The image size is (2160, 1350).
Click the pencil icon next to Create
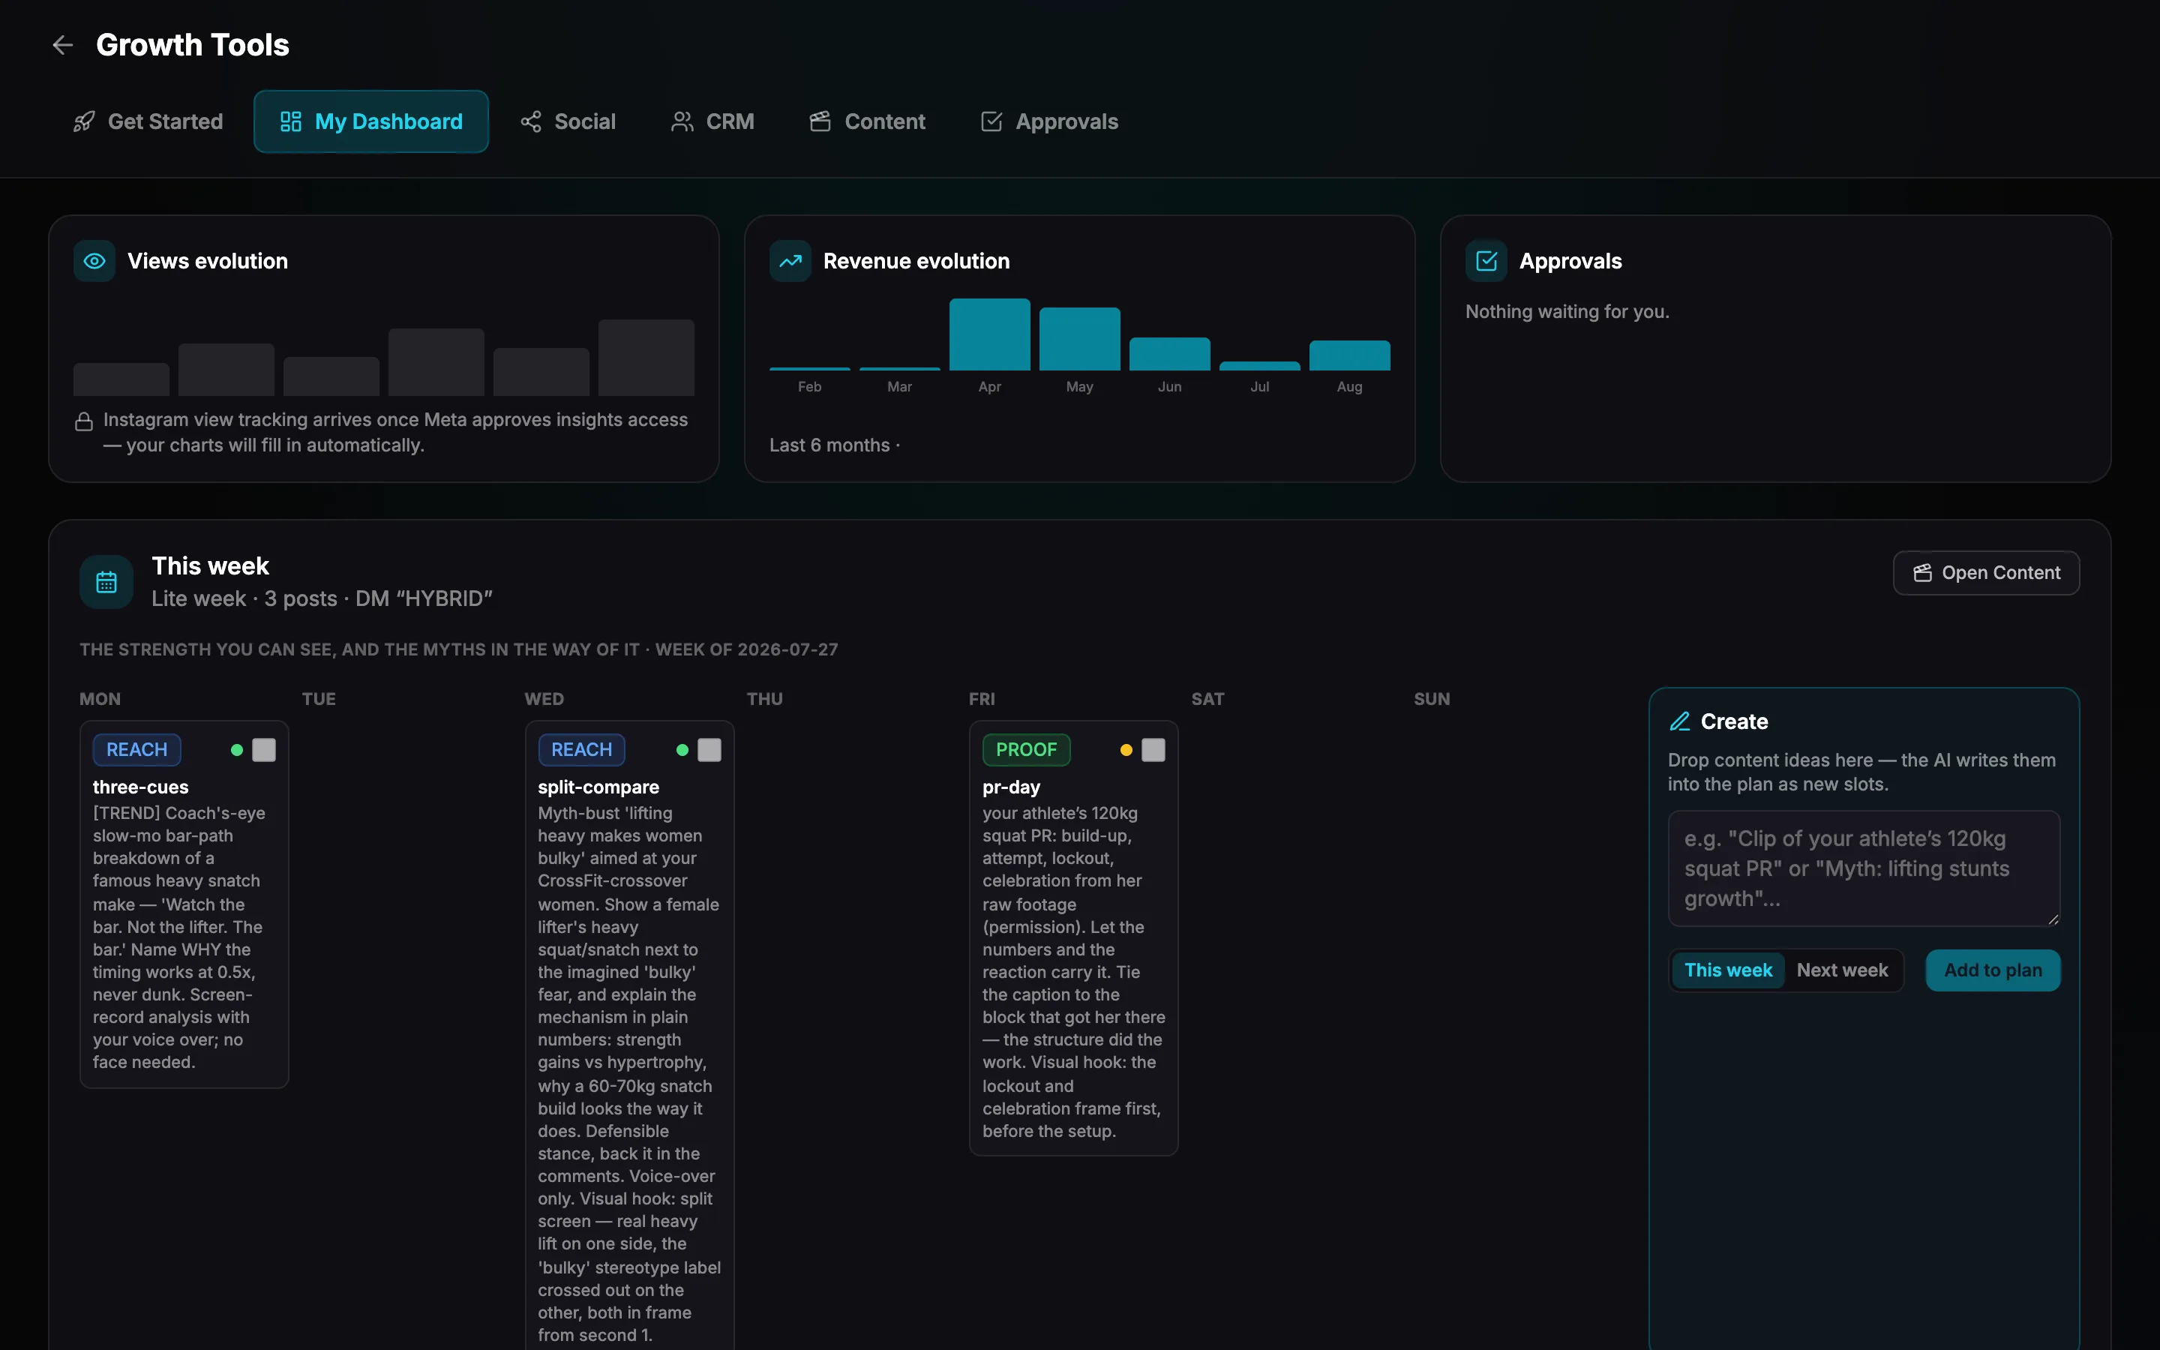point(1680,721)
